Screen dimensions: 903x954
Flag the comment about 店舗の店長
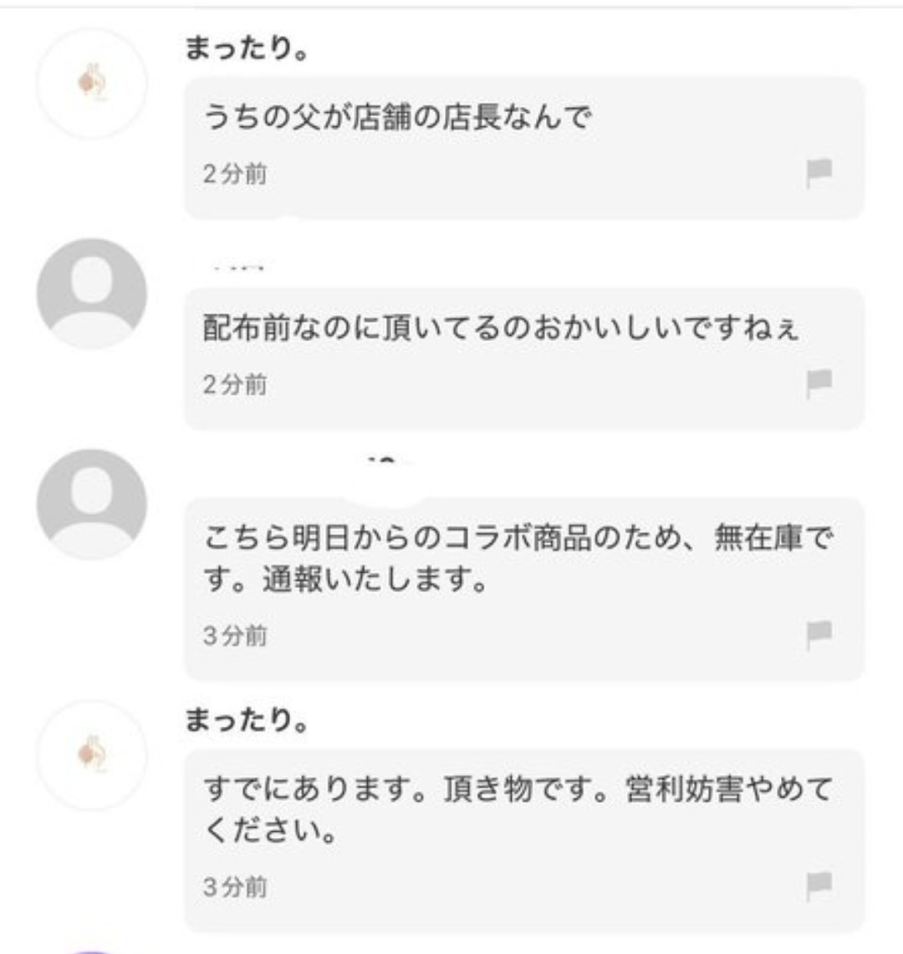pos(819,173)
